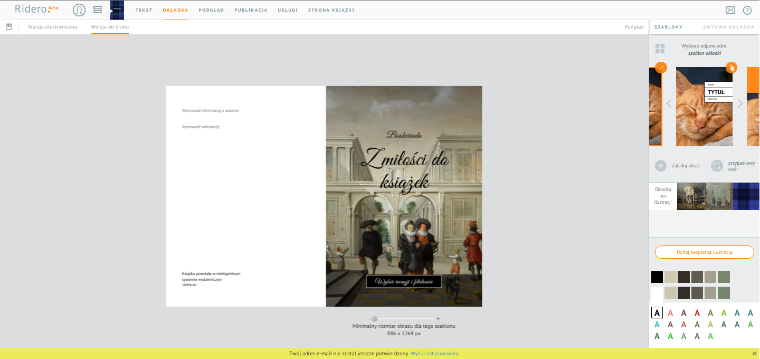Show previous cover template

coord(669,103)
